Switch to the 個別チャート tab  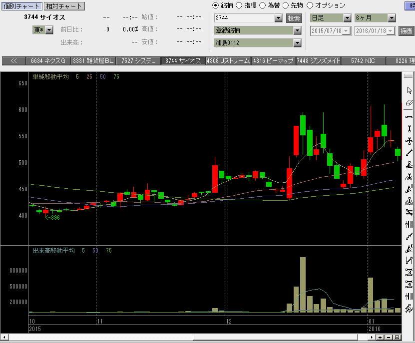tap(21, 6)
